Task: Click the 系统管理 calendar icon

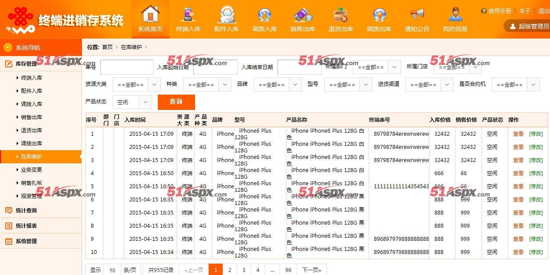Action: coord(8,241)
